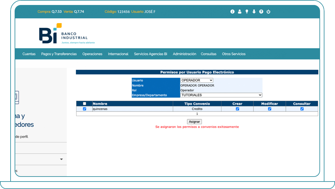Image resolution: width=335 pixels, height=189 pixels.
Task: Click the Modificar column header
Action: tap(270, 104)
